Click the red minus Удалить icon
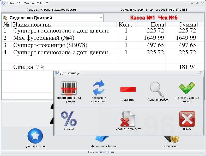Screen dimensions: 206x156 click(x=128, y=89)
